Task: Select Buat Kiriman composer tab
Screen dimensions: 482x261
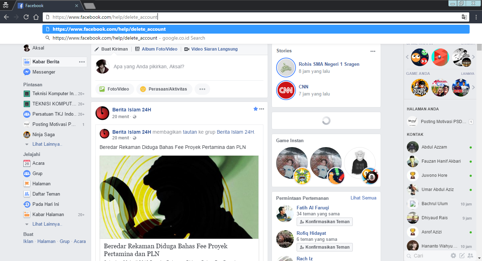Action: pyautogui.click(x=111, y=49)
